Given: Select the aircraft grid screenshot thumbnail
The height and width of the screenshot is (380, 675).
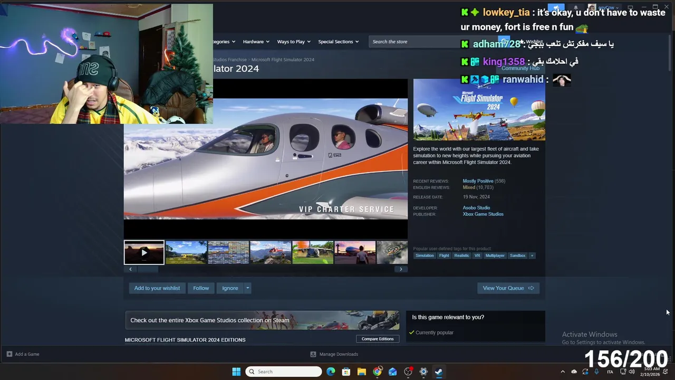Looking at the screenshot, I should click(x=228, y=252).
